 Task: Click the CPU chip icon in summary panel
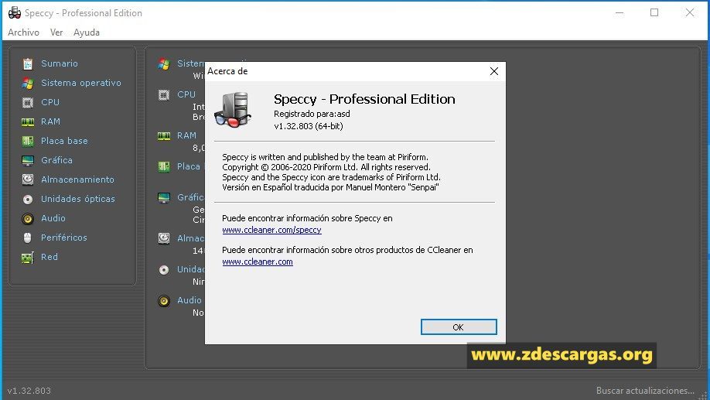coord(164,95)
